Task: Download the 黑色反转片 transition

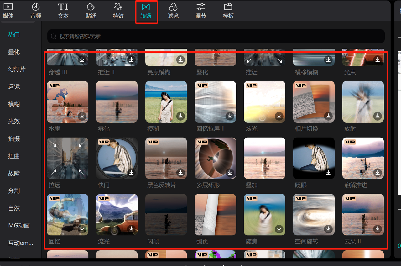Action: pos(180,172)
